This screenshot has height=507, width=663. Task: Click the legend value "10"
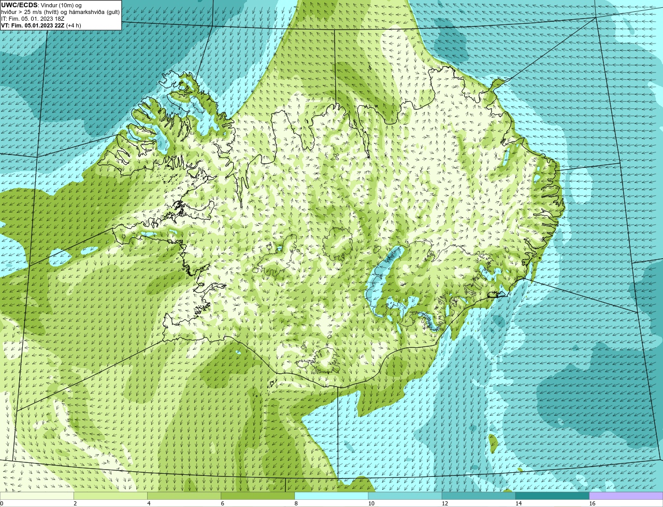tap(371, 503)
